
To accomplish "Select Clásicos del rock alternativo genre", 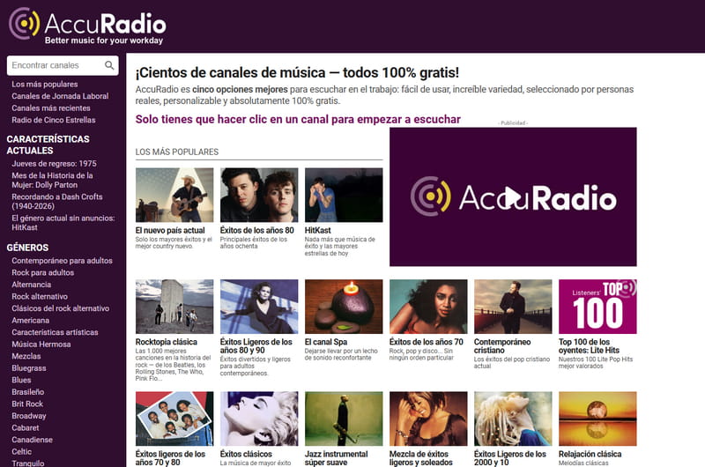I will point(60,308).
